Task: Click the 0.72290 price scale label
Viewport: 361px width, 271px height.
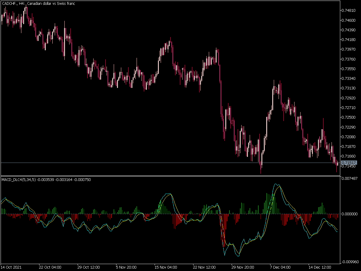Action: click(x=349, y=127)
